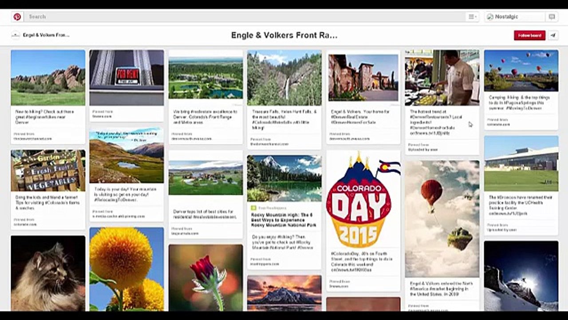Click the hottest trend Denver restaurants description
The height and width of the screenshot is (320, 568).
tap(437, 122)
